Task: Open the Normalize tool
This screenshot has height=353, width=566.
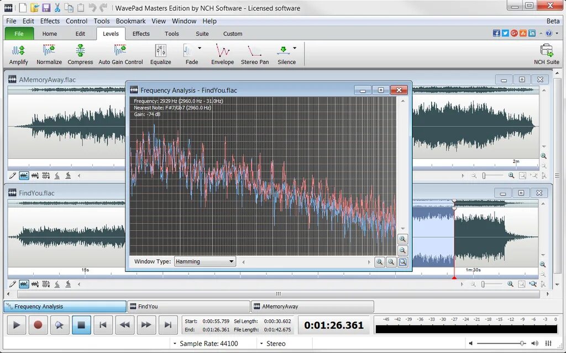Action: click(49, 55)
